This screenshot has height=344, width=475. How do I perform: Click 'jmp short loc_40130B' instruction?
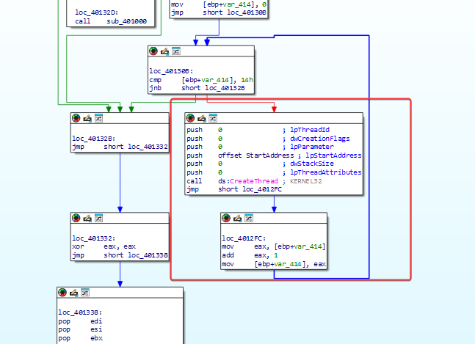(219, 12)
